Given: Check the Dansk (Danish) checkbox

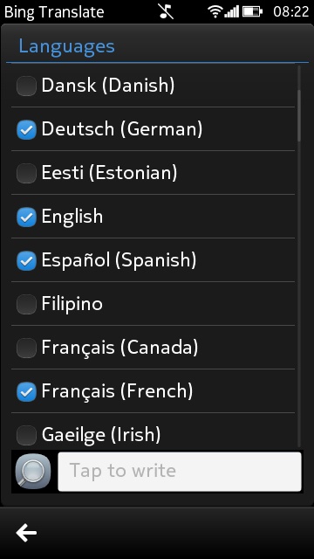Looking at the screenshot, I should (26, 86).
